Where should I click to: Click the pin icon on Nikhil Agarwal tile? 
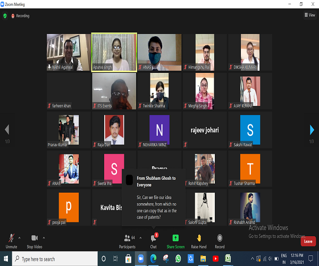pyautogui.click(x=49, y=67)
